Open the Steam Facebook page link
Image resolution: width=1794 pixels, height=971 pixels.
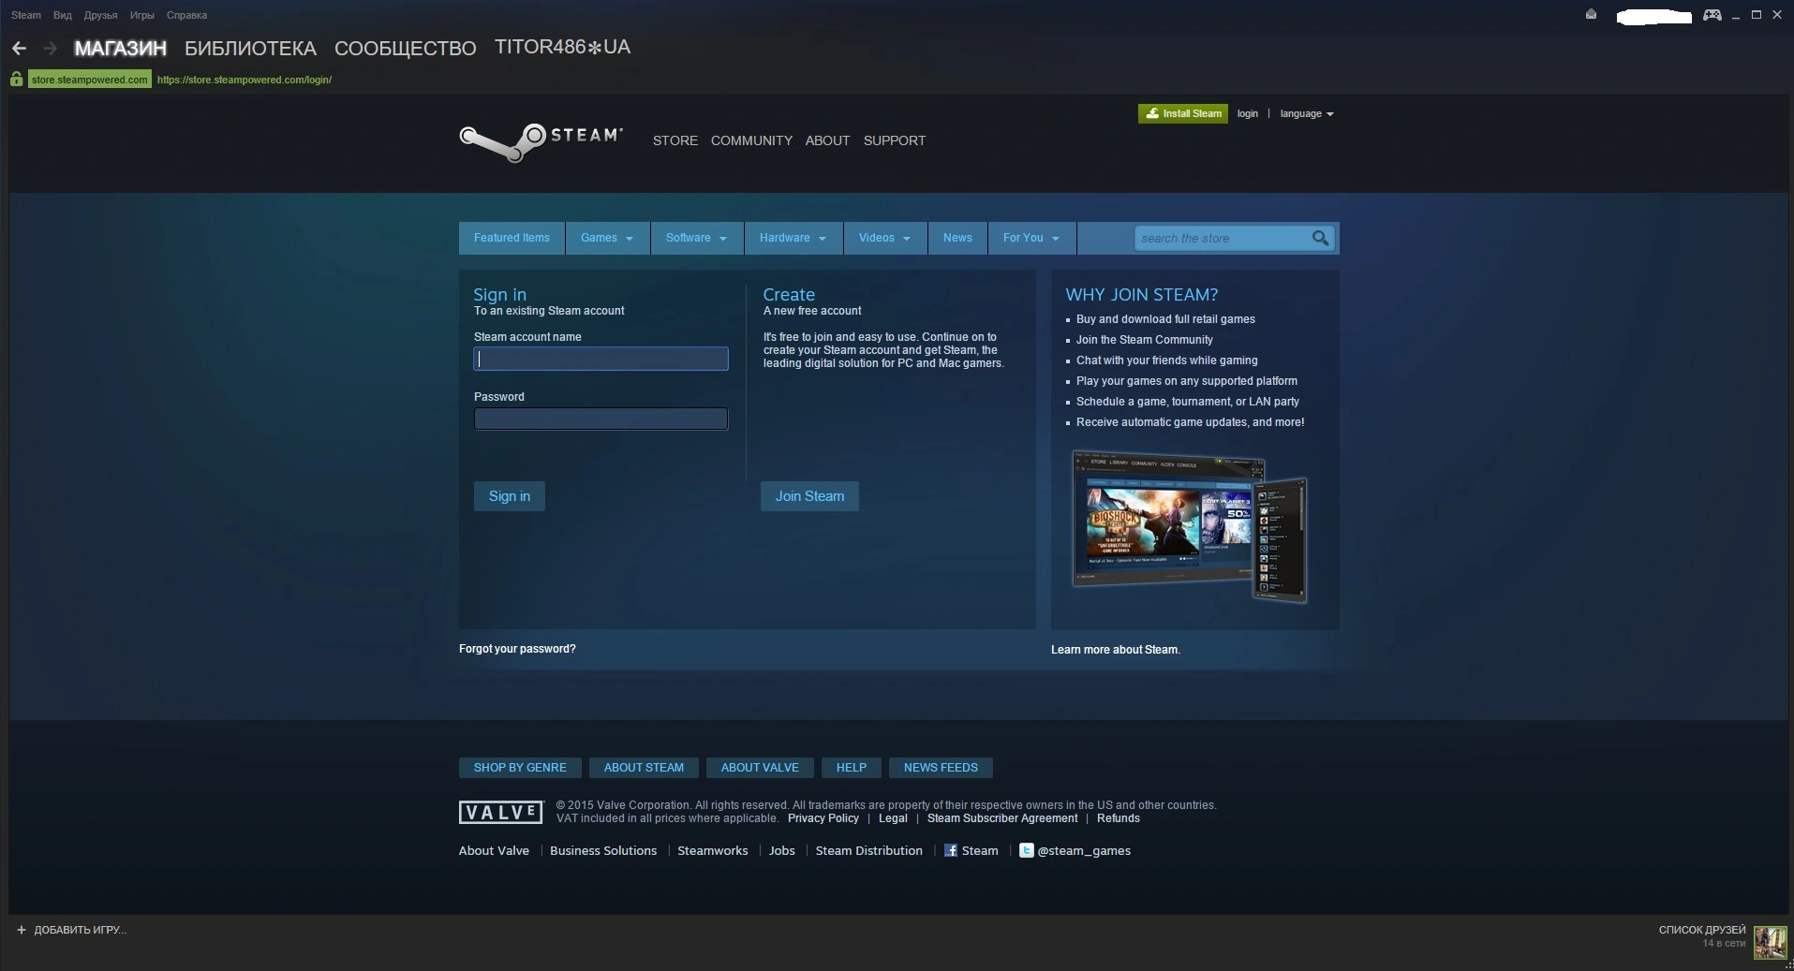(971, 850)
